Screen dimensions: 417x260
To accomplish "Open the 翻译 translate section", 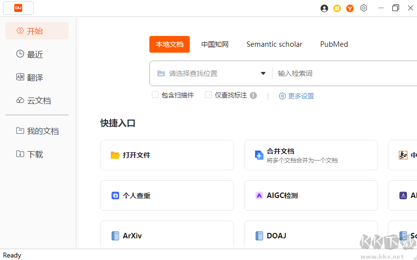I will pyautogui.click(x=37, y=77).
